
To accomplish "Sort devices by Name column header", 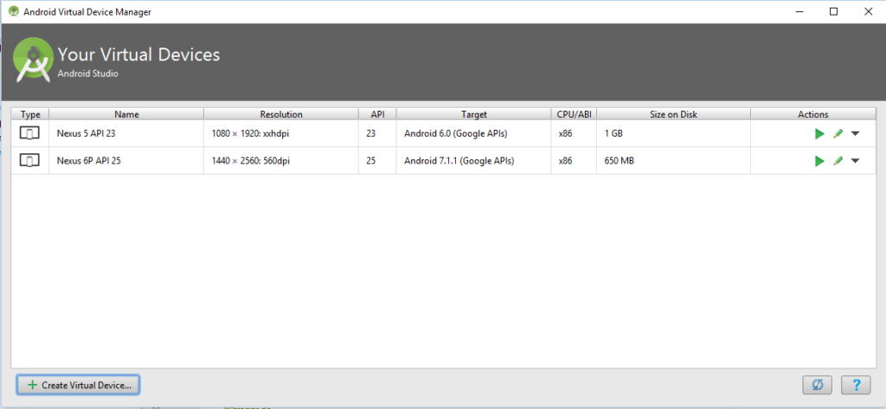I will click(126, 114).
